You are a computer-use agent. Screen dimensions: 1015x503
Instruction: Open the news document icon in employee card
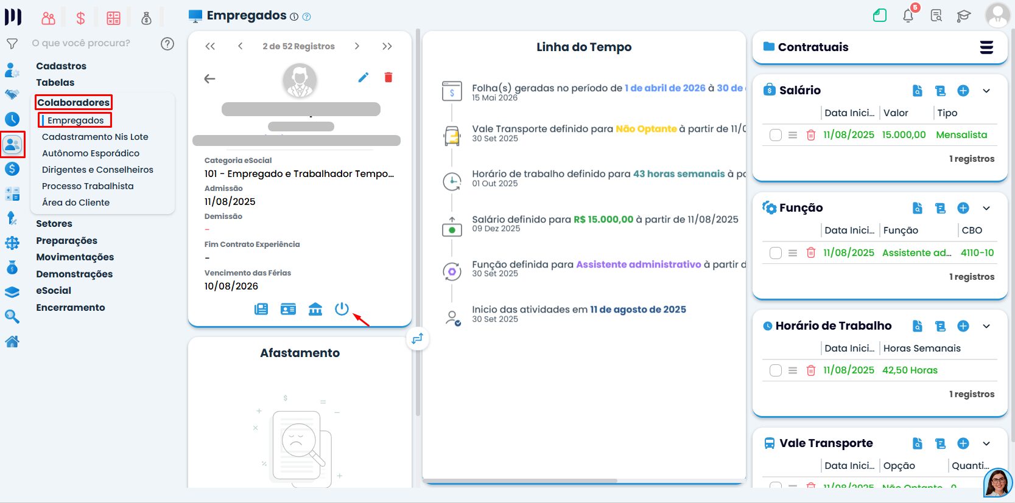[261, 309]
